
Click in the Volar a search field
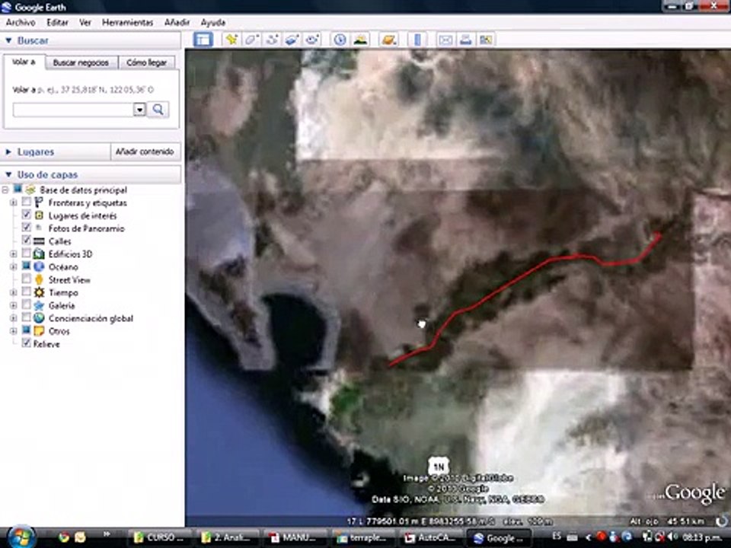[74, 110]
